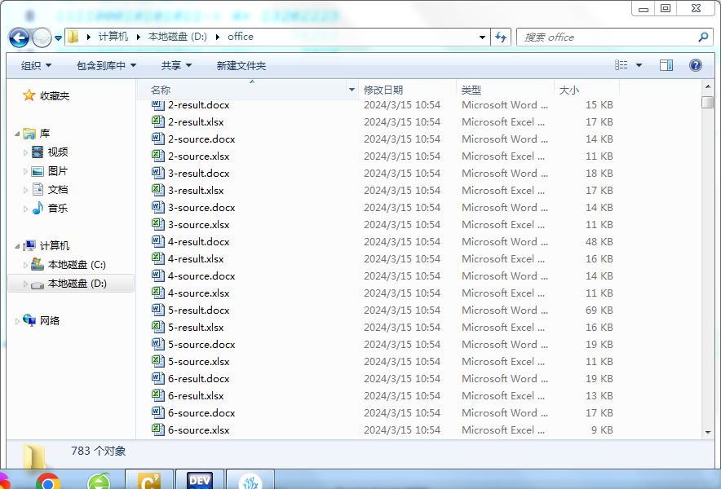The image size is (721, 489).
Task: Open the Help question mark icon
Action: point(695,65)
